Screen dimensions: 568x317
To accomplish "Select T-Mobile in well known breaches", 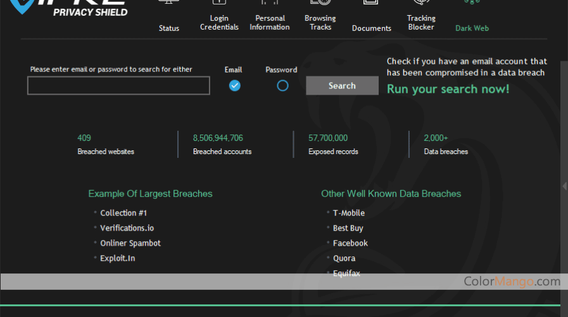I will [349, 213].
